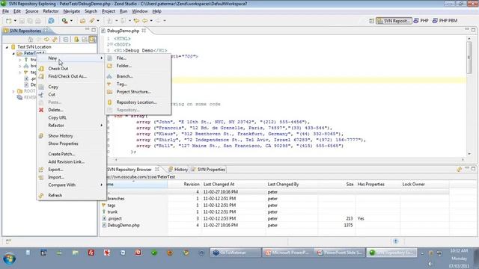
Task: Click the yellow back navigation arrow
Action: (x=136, y=21)
